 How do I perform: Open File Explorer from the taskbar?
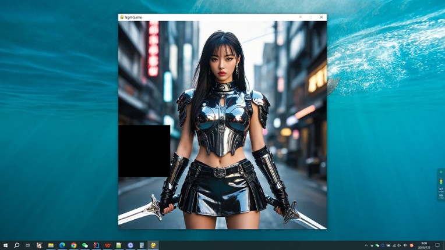pos(51,245)
